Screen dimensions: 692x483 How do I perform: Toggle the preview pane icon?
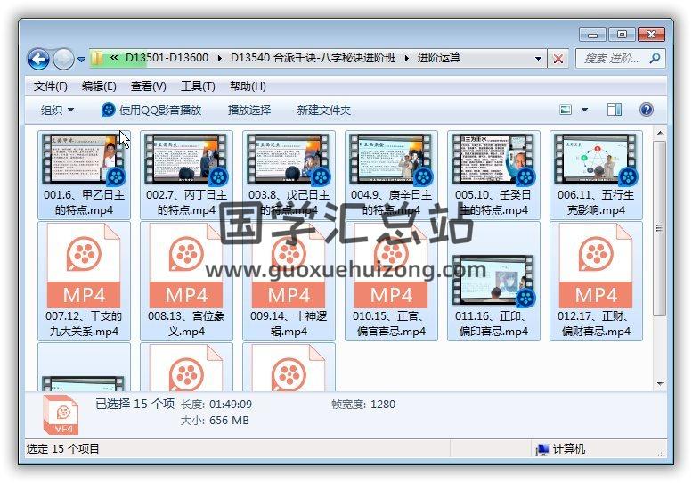[615, 110]
